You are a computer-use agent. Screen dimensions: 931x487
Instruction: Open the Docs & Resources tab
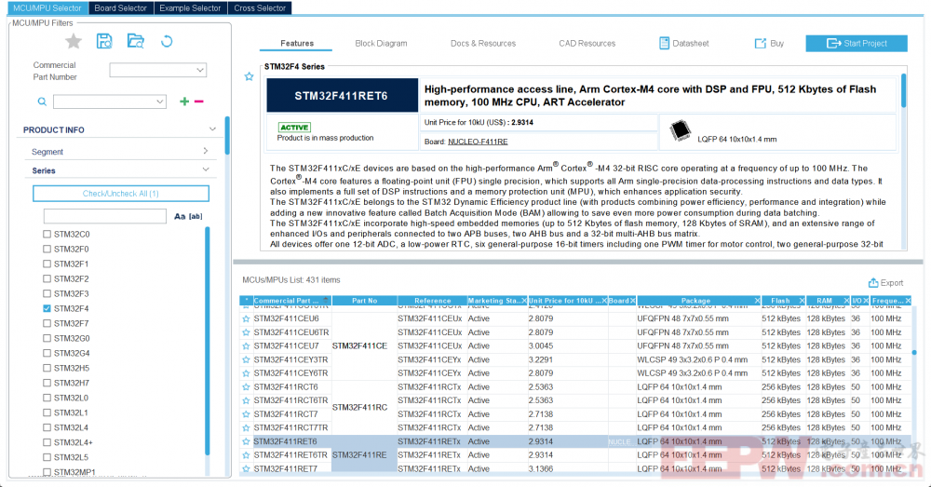coord(482,44)
